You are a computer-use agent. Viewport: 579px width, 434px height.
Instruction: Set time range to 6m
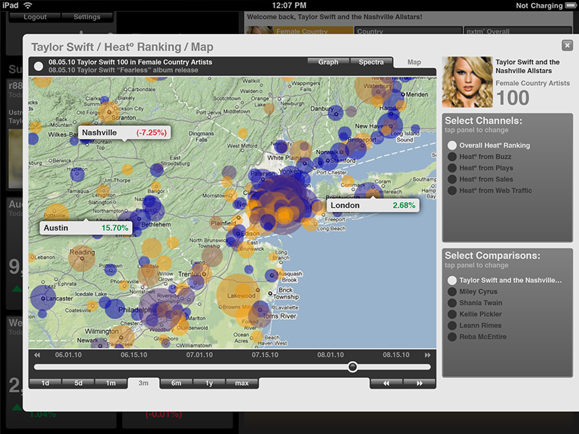177,383
